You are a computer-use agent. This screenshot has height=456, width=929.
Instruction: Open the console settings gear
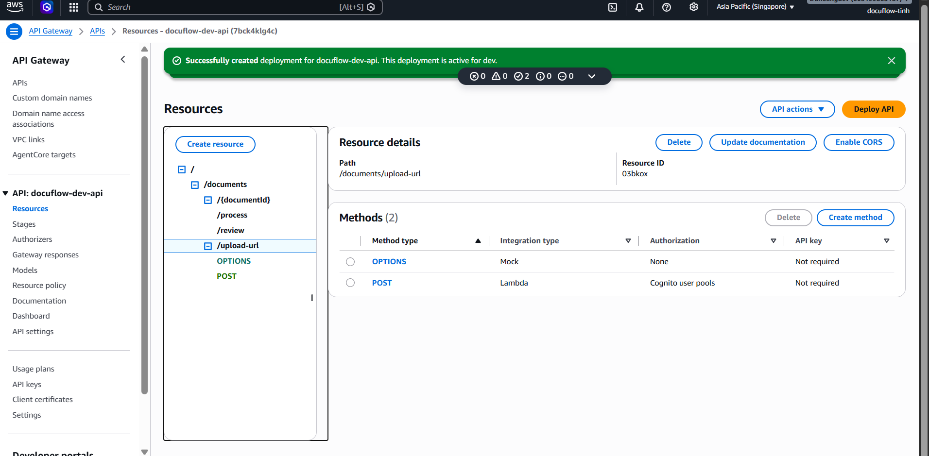[694, 7]
